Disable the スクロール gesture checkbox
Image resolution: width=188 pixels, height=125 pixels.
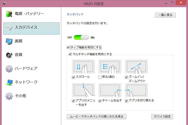(x=73, y=77)
